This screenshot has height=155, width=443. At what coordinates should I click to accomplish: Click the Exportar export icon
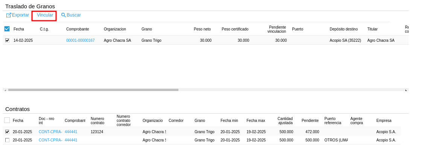click(9, 15)
